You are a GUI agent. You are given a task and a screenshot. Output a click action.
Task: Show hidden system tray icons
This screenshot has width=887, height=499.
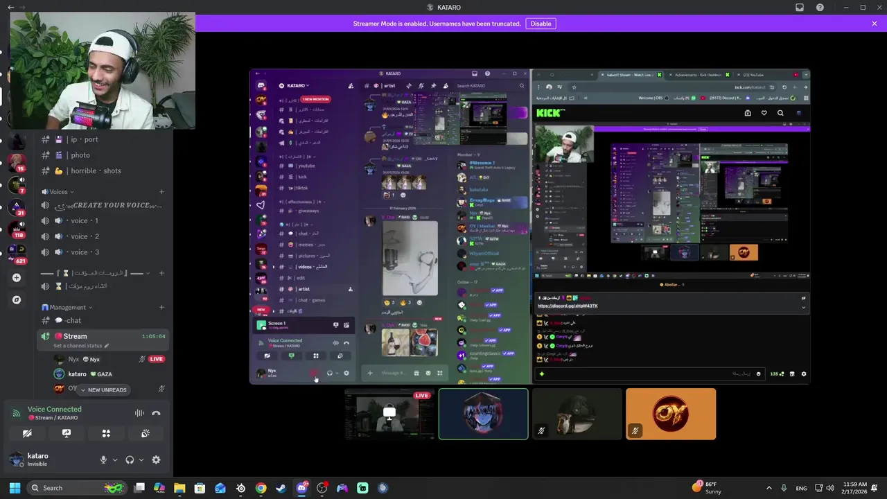click(769, 488)
